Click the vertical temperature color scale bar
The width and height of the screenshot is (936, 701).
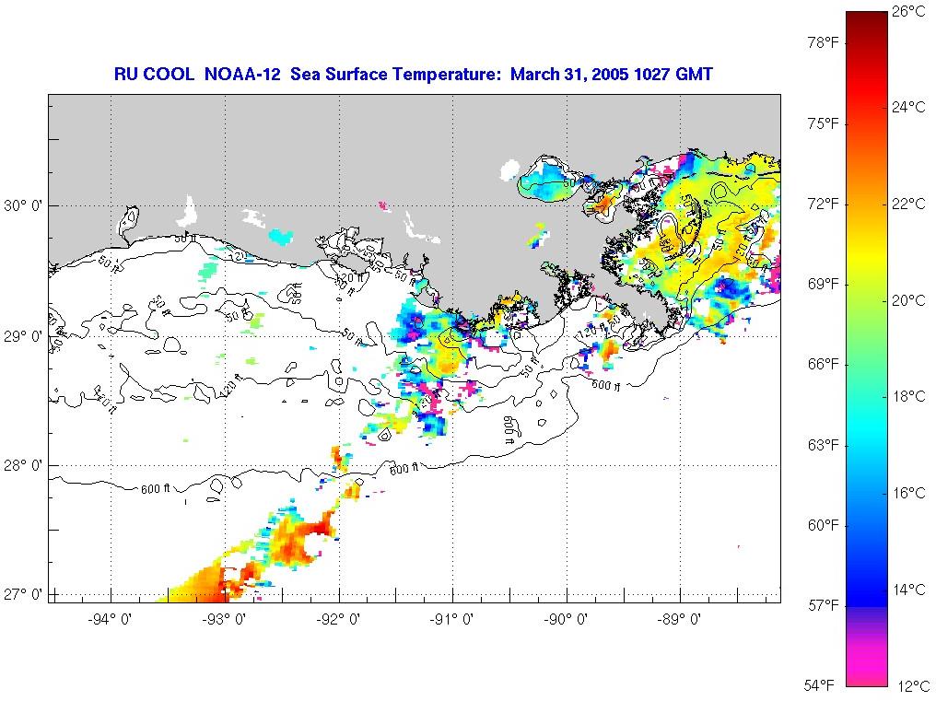tap(866, 349)
